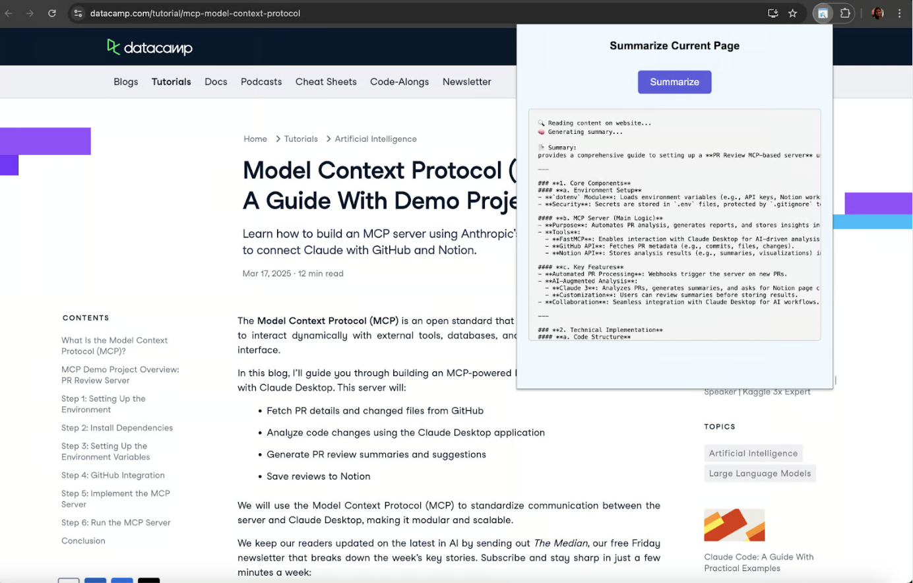Open the Extensions puzzle icon
The image size is (913, 583).
[845, 13]
